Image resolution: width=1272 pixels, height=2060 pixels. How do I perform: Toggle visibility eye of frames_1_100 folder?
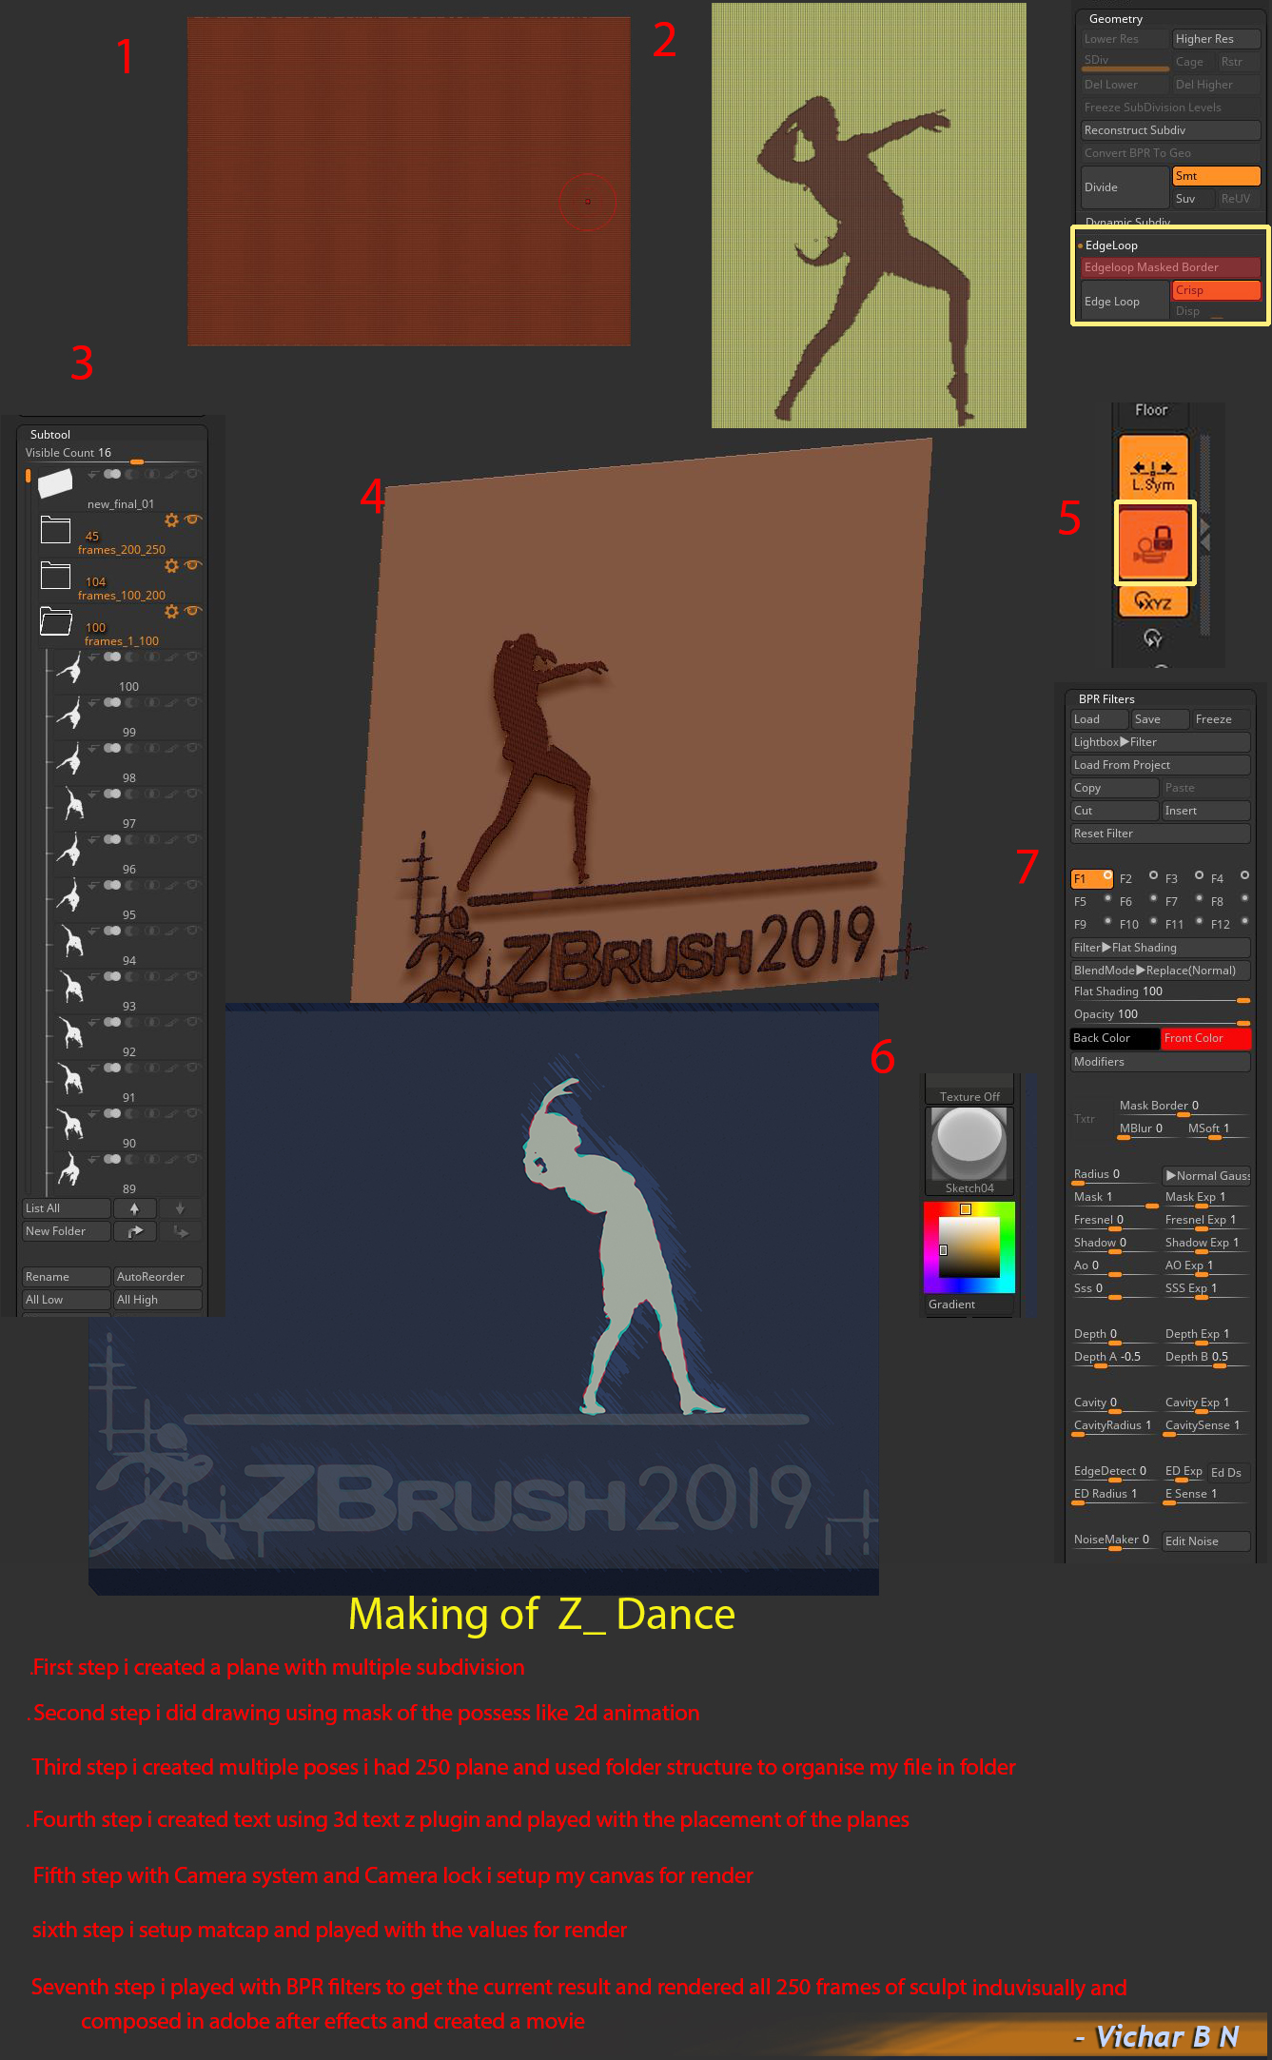193,611
